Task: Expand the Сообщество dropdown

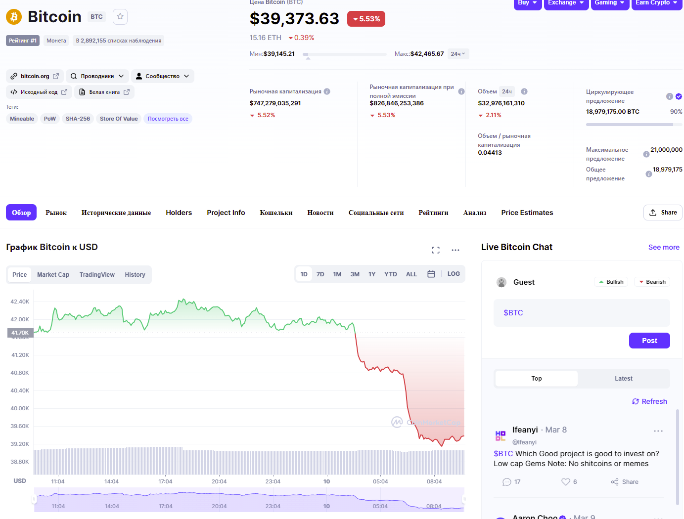Action: click(163, 76)
